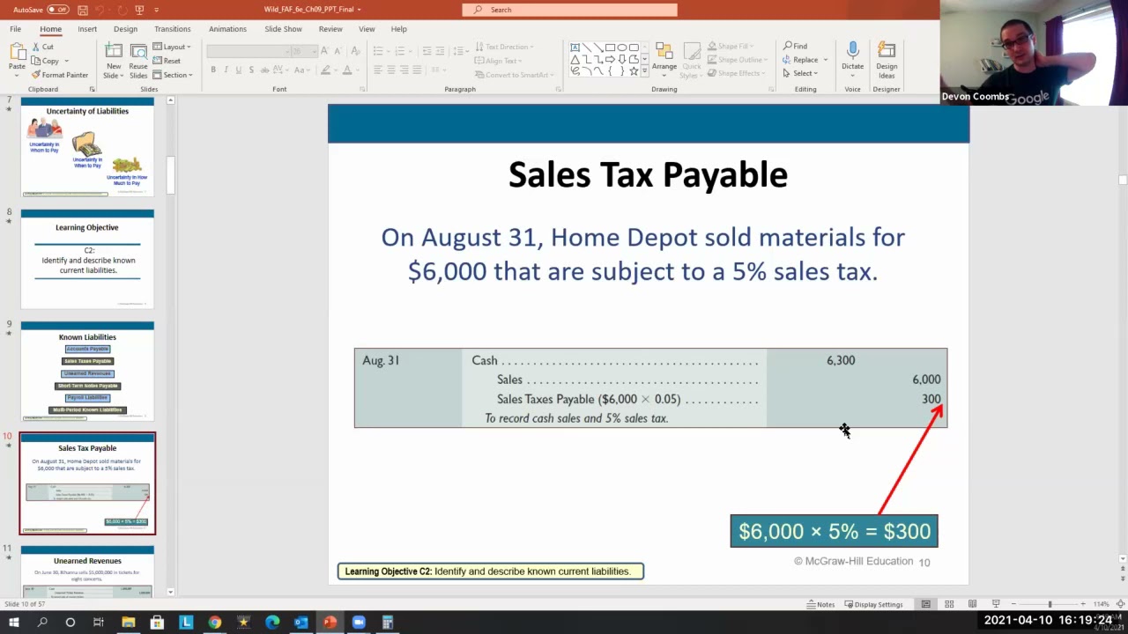Image resolution: width=1128 pixels, height=634 pixels.
Task: Toggle the AutoSave switch
Action: [58, 10]
